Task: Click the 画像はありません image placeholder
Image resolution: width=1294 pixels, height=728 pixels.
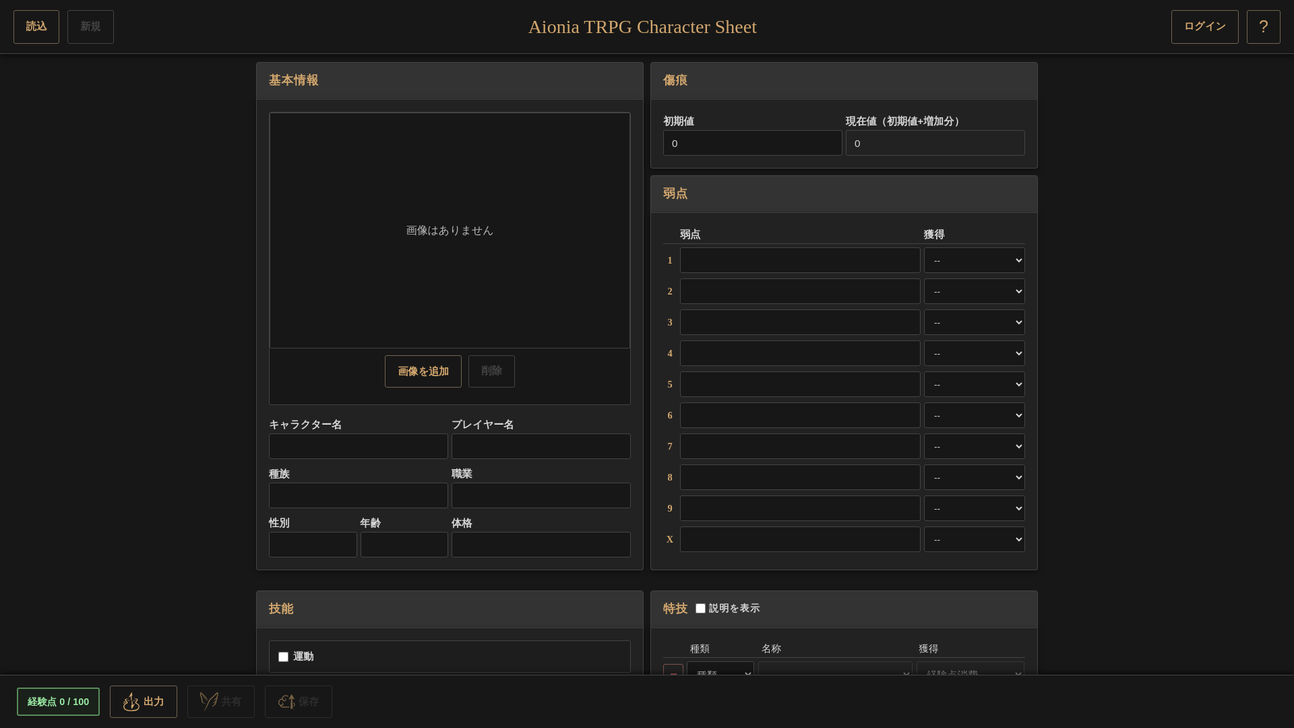Action: [x=450, y=231]
